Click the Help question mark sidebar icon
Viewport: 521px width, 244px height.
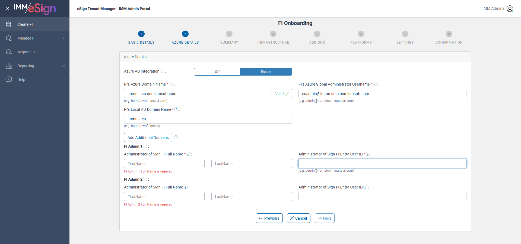pos(9,79)
